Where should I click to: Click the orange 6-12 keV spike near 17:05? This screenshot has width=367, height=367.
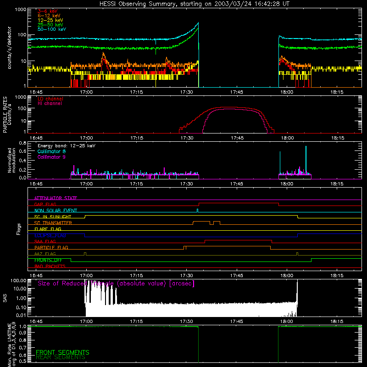click(104, 54)
